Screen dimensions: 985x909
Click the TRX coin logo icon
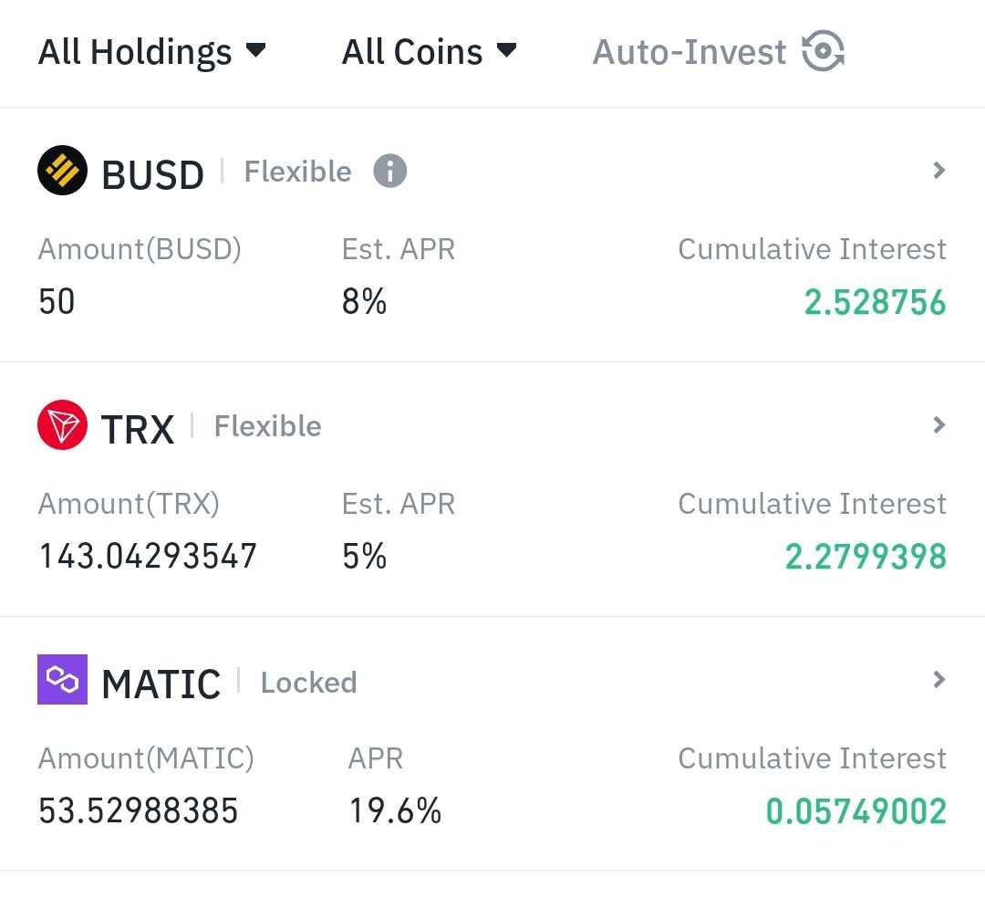tap(62, 425)
